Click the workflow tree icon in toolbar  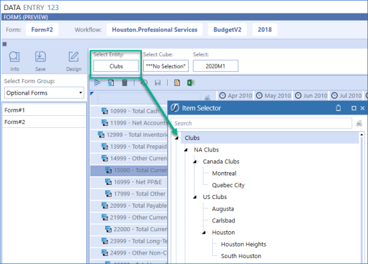pyautogui.click(x=97, y=82)
